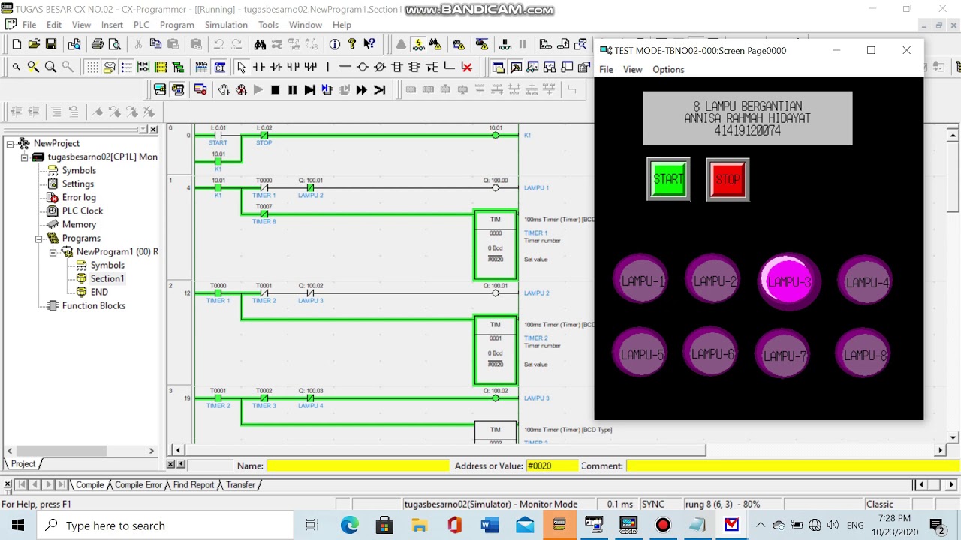Click the Windows taskbar search box
The width and height of the screenshot is (961, 540).
(x=166, y=526)
